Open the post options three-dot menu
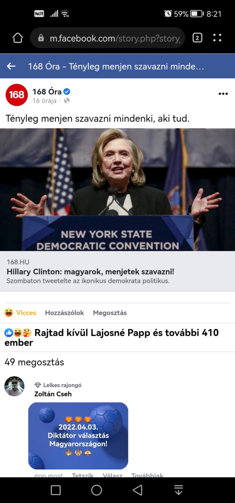 (223, 94)
